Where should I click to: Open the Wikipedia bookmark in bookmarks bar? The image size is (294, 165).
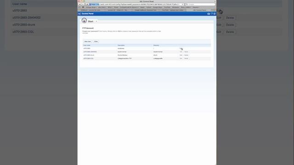[x=175, y=7]
